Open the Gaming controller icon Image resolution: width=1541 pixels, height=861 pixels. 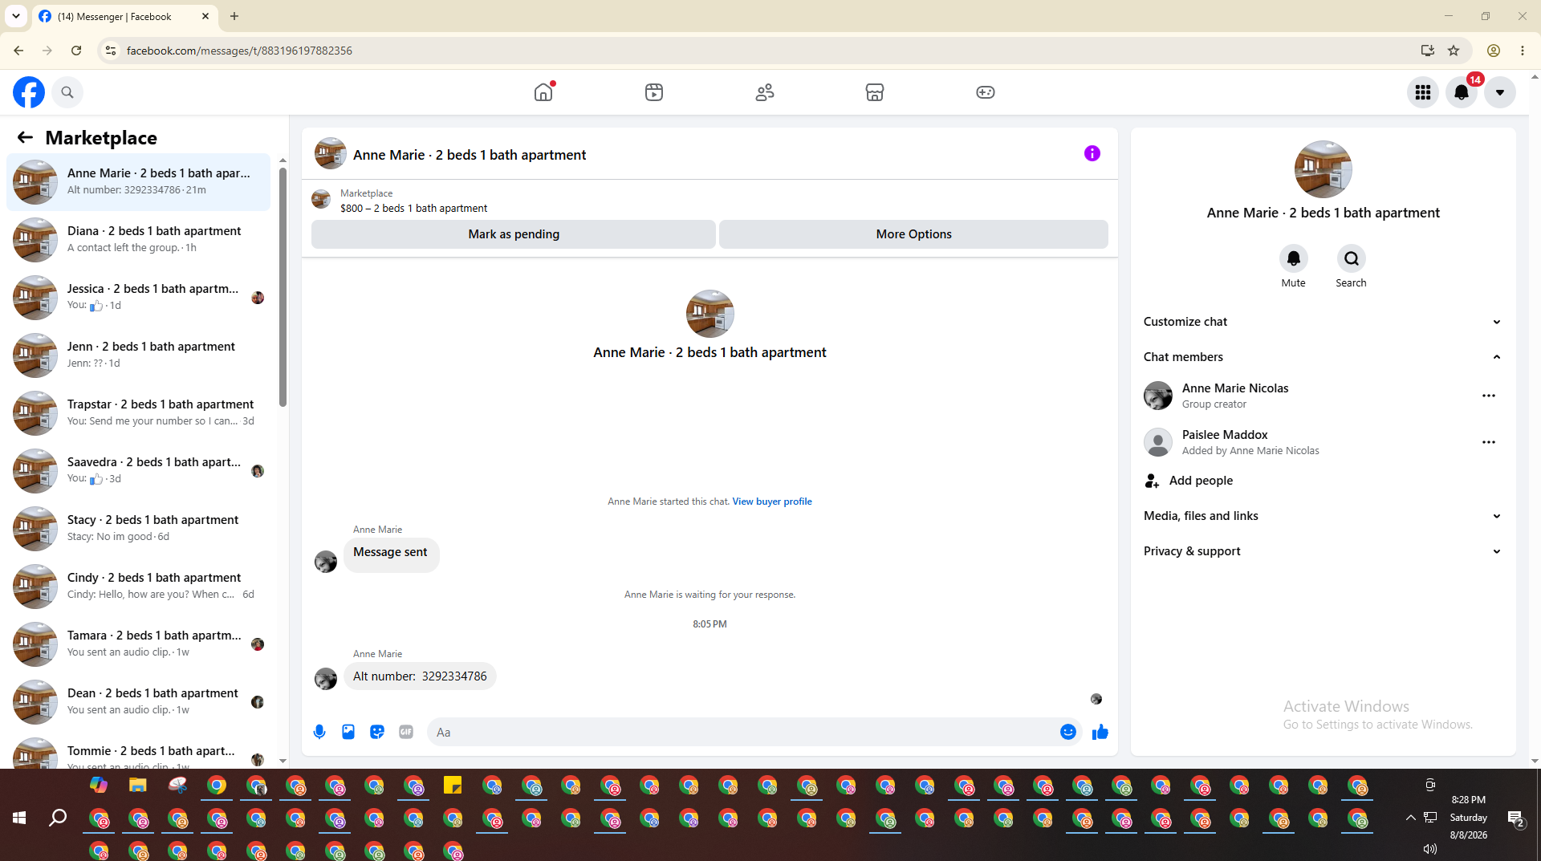(986, 92)
